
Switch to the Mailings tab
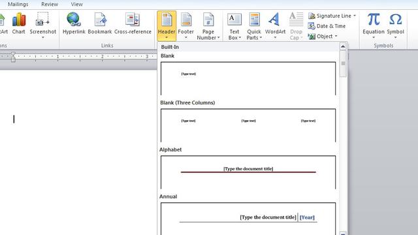tap(18, 5)
